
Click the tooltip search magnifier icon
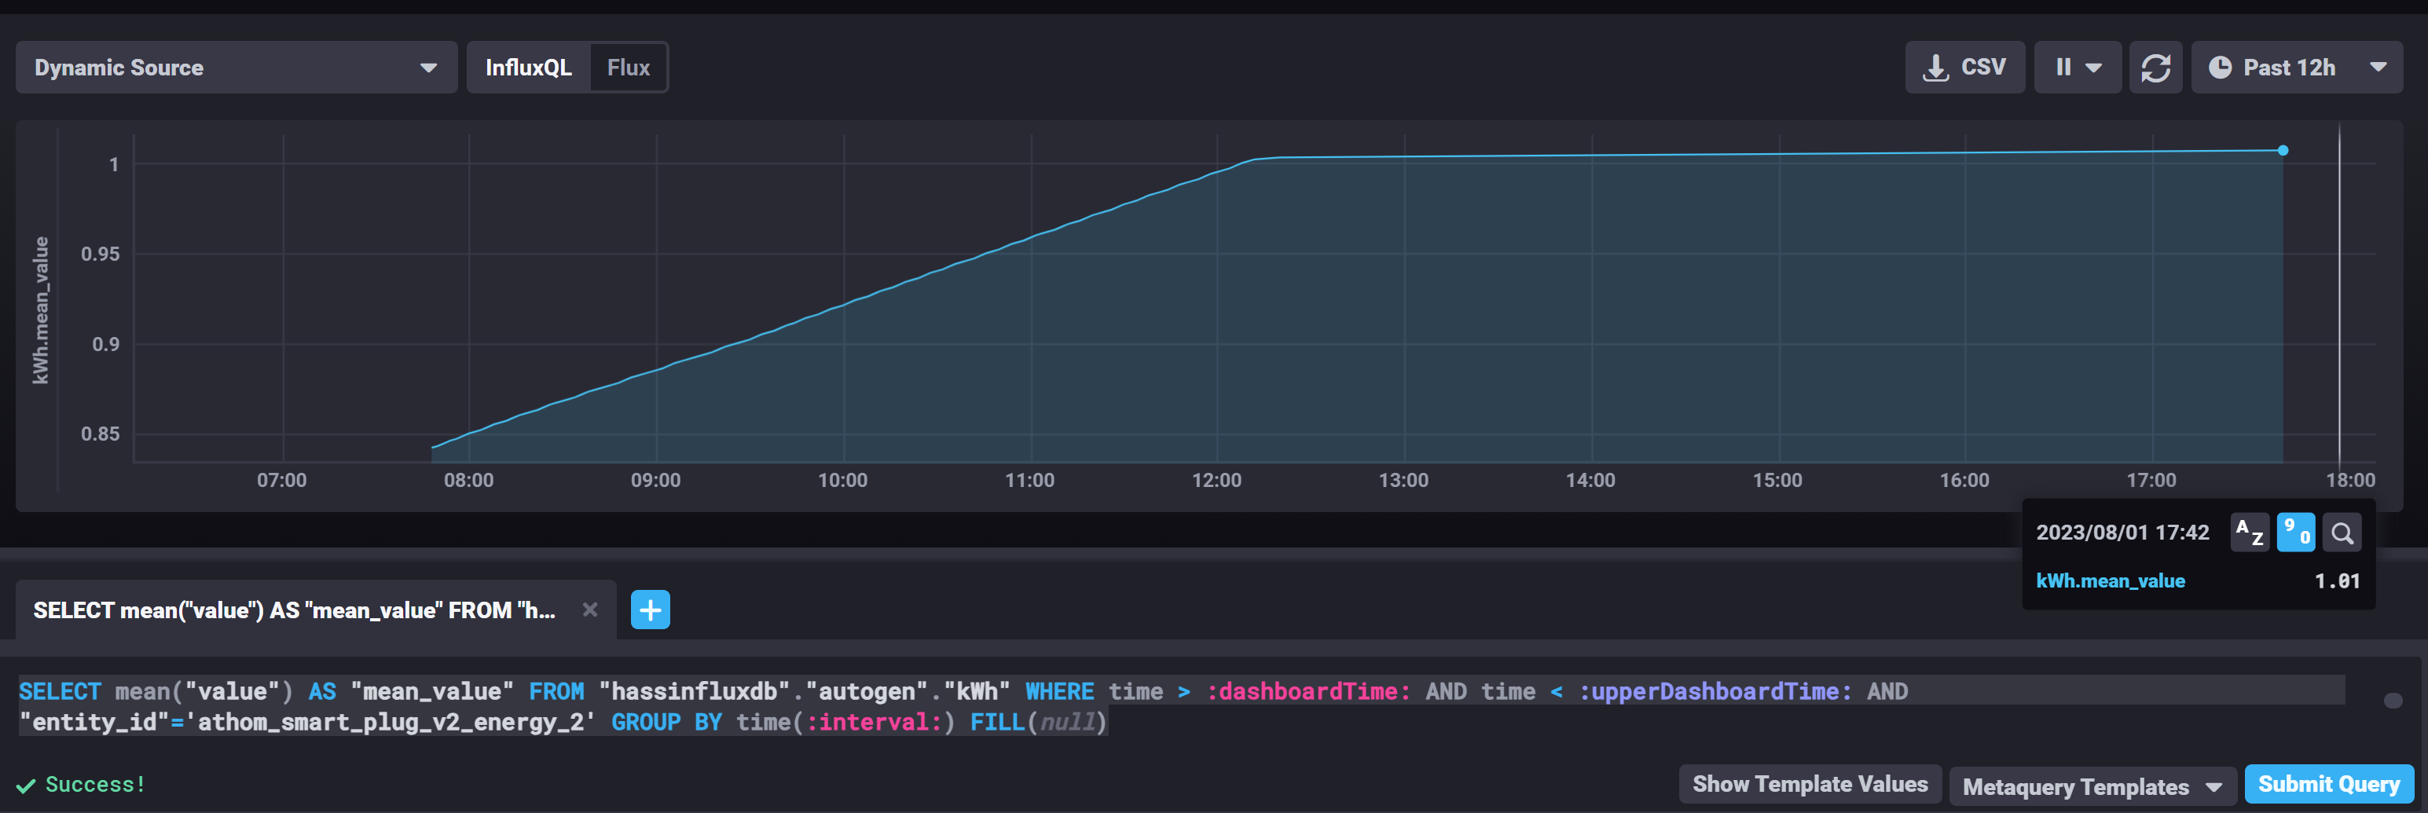coord(2342,533)
